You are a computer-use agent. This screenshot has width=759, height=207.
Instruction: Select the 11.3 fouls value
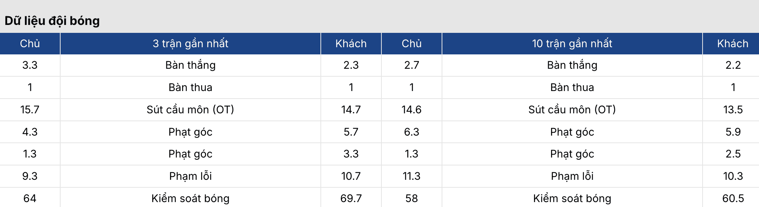point(411,176)
